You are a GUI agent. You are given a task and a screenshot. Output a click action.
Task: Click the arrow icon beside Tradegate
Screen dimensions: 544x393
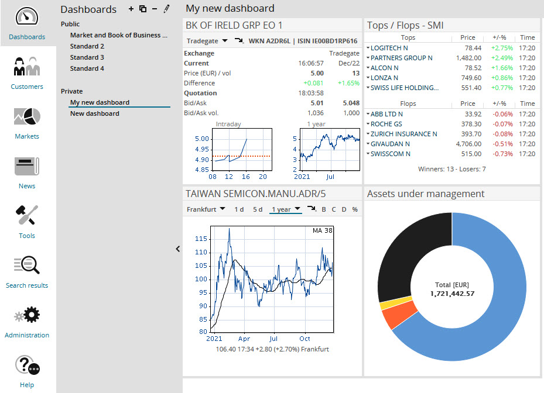[239, 41]
